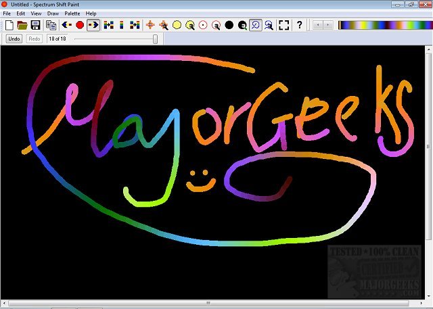The image size is (433, 309).
Task: Click the horizontal scrollbar right arrow
Action: [421, 303]
